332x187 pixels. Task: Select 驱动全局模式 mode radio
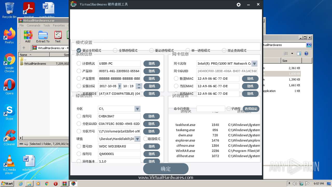point(79,50)
